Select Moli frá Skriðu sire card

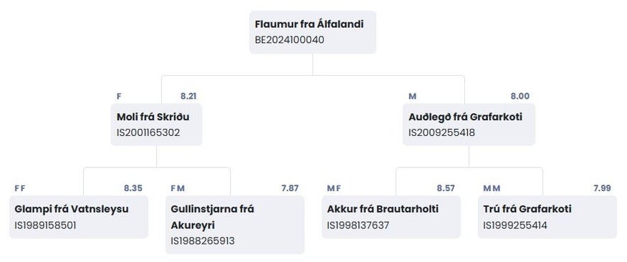(156, 125)
